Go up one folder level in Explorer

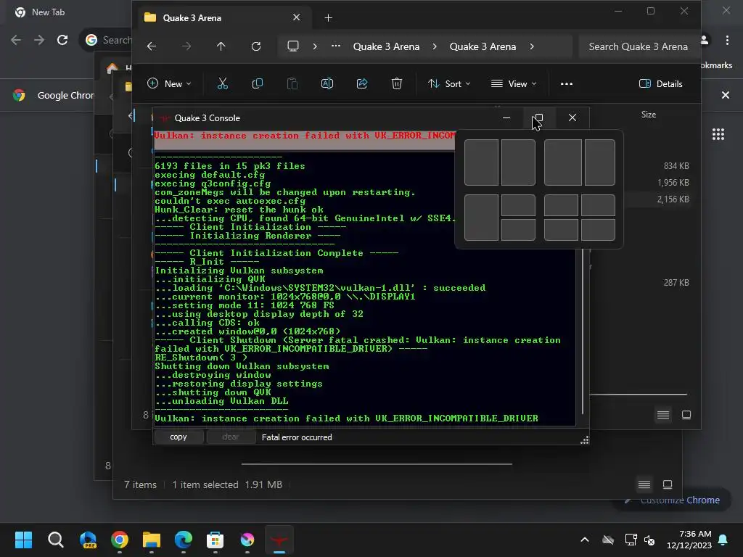[221, 46]
